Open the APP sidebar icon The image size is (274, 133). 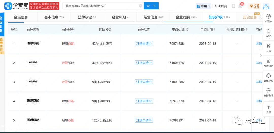tap(268, 33)
